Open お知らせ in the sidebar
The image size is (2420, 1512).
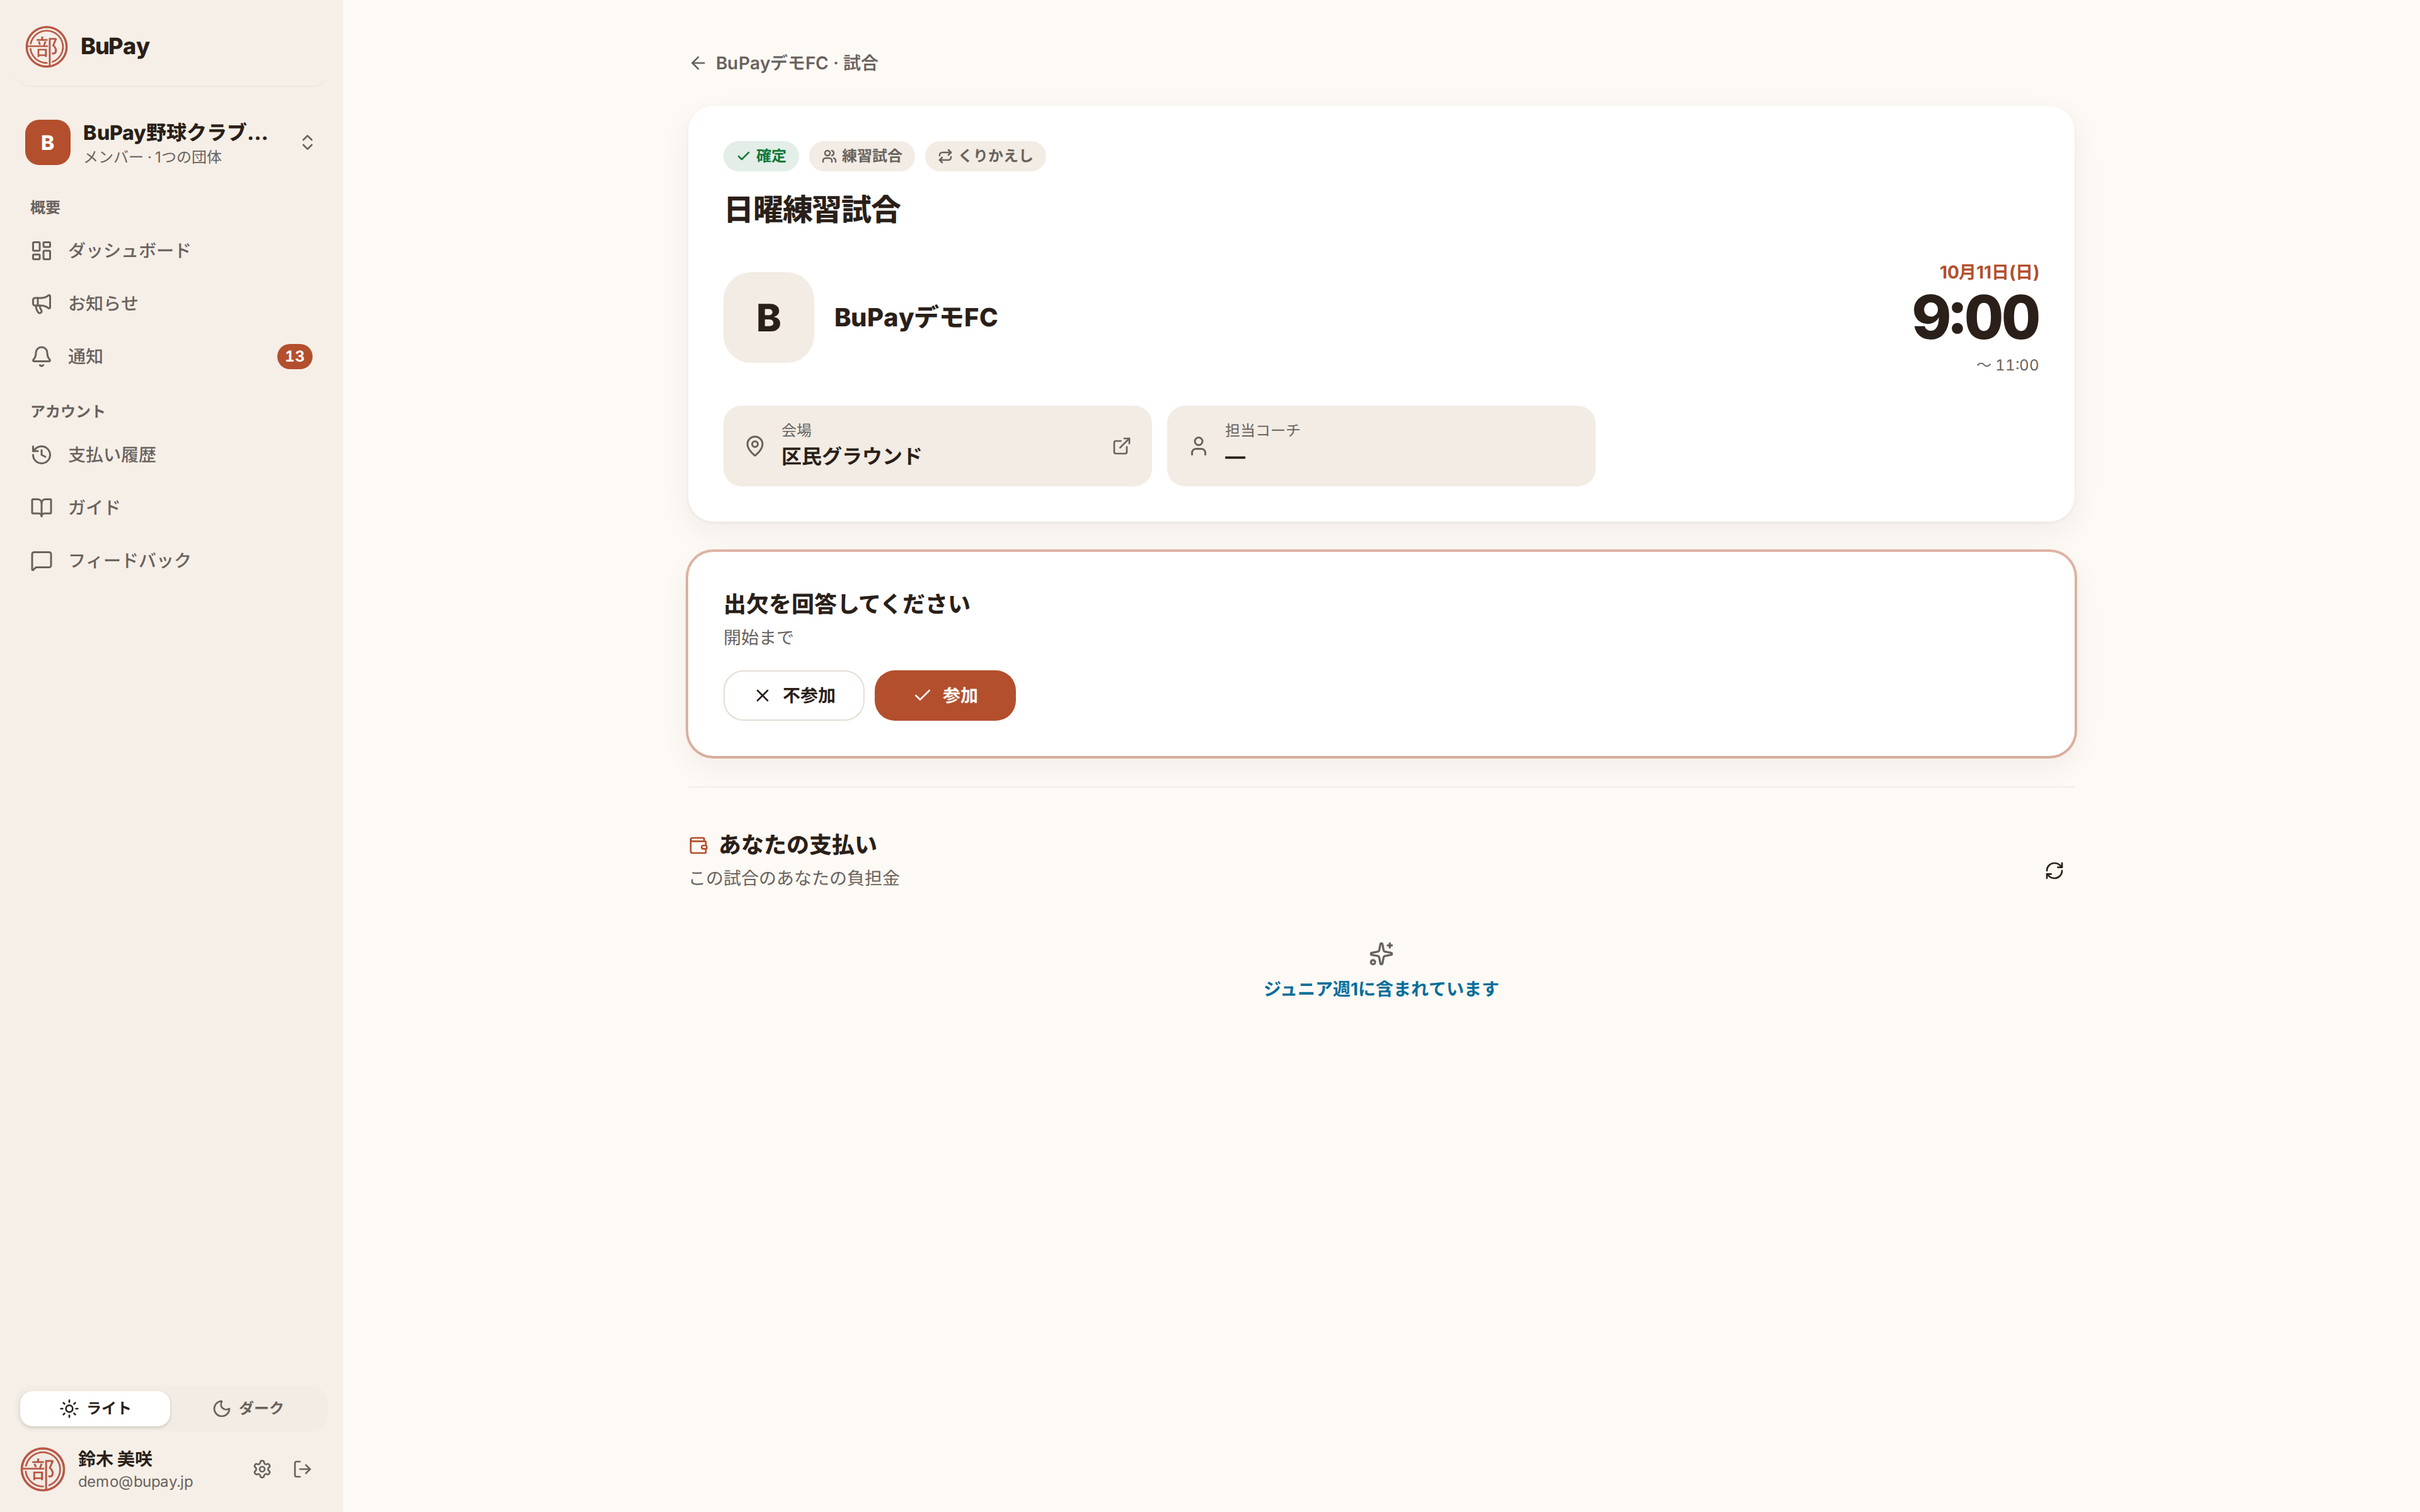point(171,304)
